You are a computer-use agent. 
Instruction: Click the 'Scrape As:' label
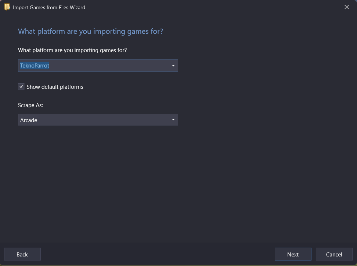pyautogui.click(x=30, y=105)
